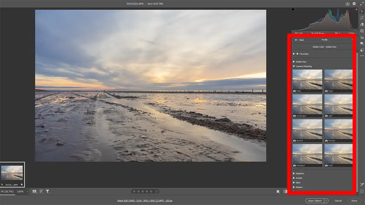The width and height of the screenshot is (365, 205).
Task: Toggle highlight clipping warning in histogram
Action: coord(356,9)
